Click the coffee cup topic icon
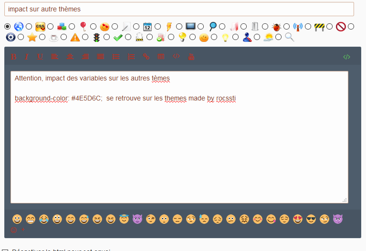Image resolution: width=366 pixels, height=251 pixels. [x=54, y=38]
